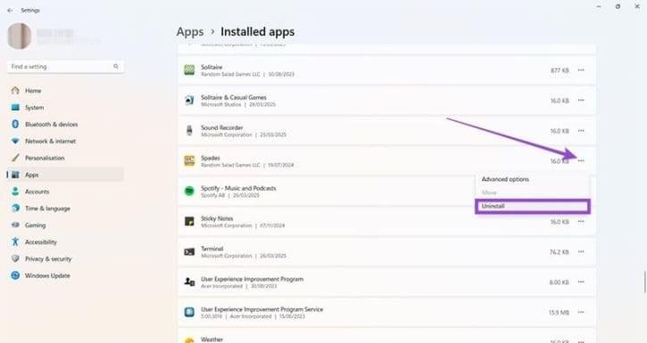The height and width of the screenshot is (343, 647).
Task: Click the Terminal app icon
Action: pyautogui.click(x=189, y=251)
